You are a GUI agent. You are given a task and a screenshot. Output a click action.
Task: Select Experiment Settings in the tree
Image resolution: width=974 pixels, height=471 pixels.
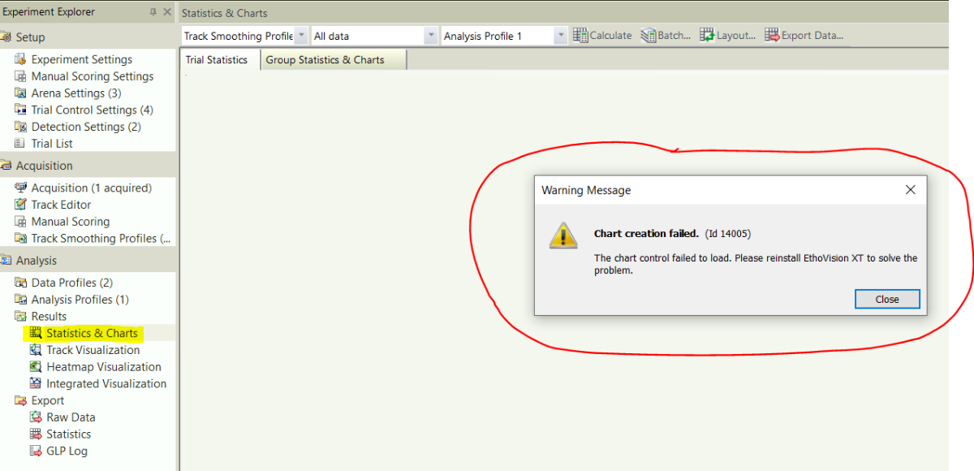tap(82, 59)
